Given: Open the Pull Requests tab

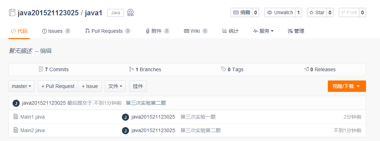Looking at the screenshot, I should 108,31.
